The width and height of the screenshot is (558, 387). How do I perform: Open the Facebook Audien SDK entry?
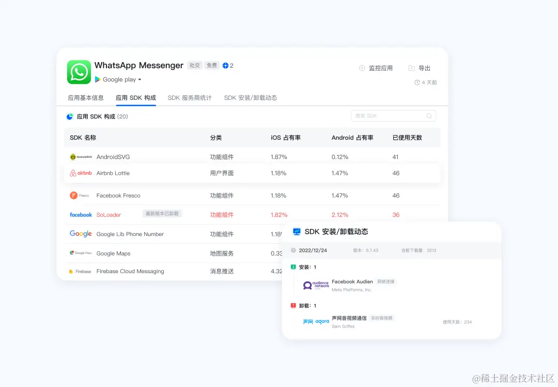pyautogui.click(x=352, y=281)
